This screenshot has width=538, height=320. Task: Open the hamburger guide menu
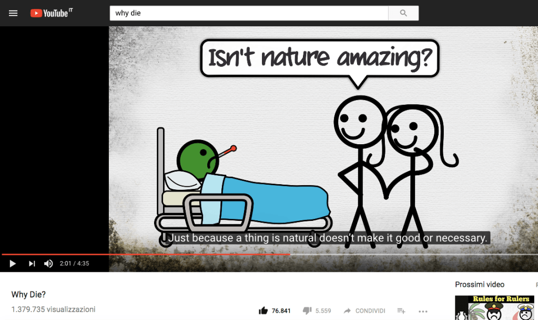(x=13, y=13)
